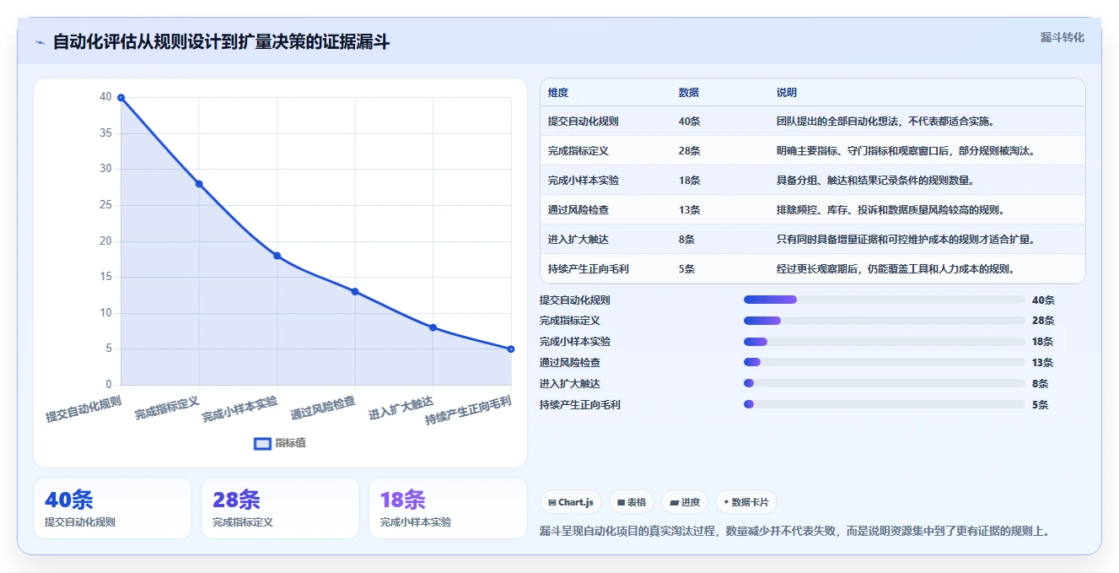This screenshot has width=1119, height=573.
Task: Click the x-axis label 进入扩大触达
Action: tap(401, 408)
